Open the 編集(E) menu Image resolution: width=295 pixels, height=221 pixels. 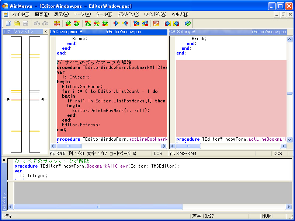coord(42,14)
